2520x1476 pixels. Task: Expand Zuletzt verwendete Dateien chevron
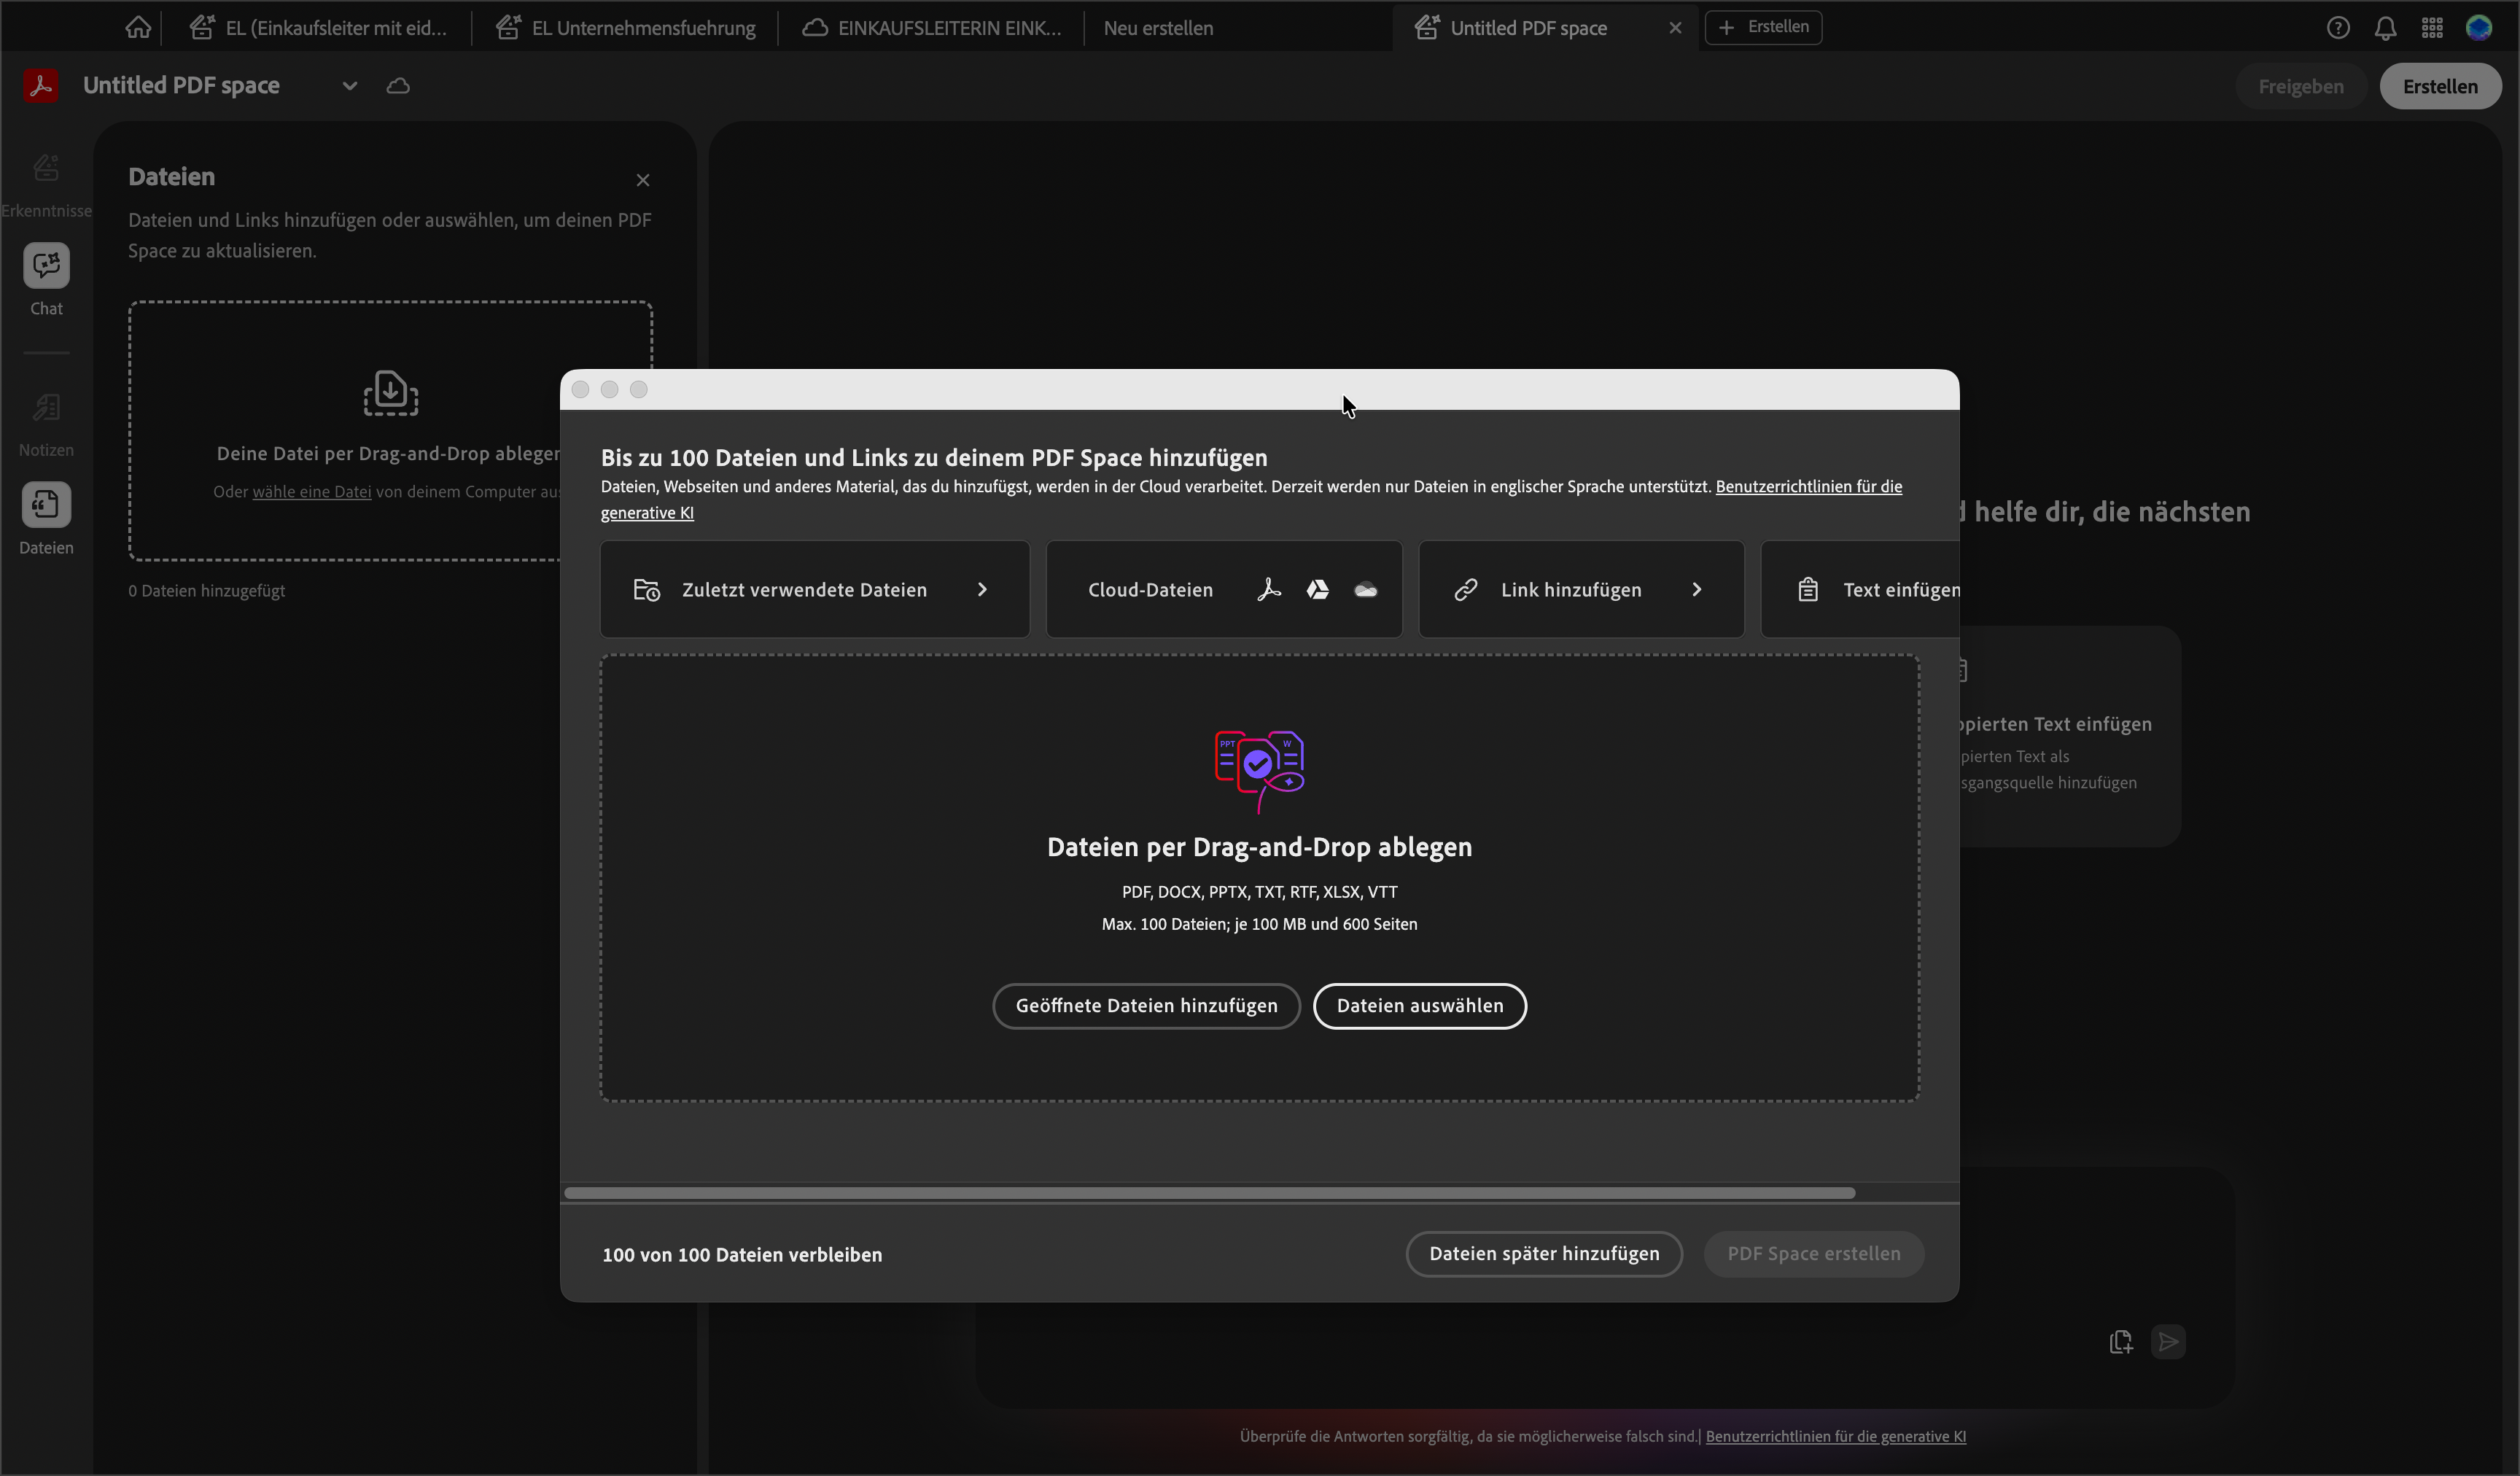click(982, 590)
